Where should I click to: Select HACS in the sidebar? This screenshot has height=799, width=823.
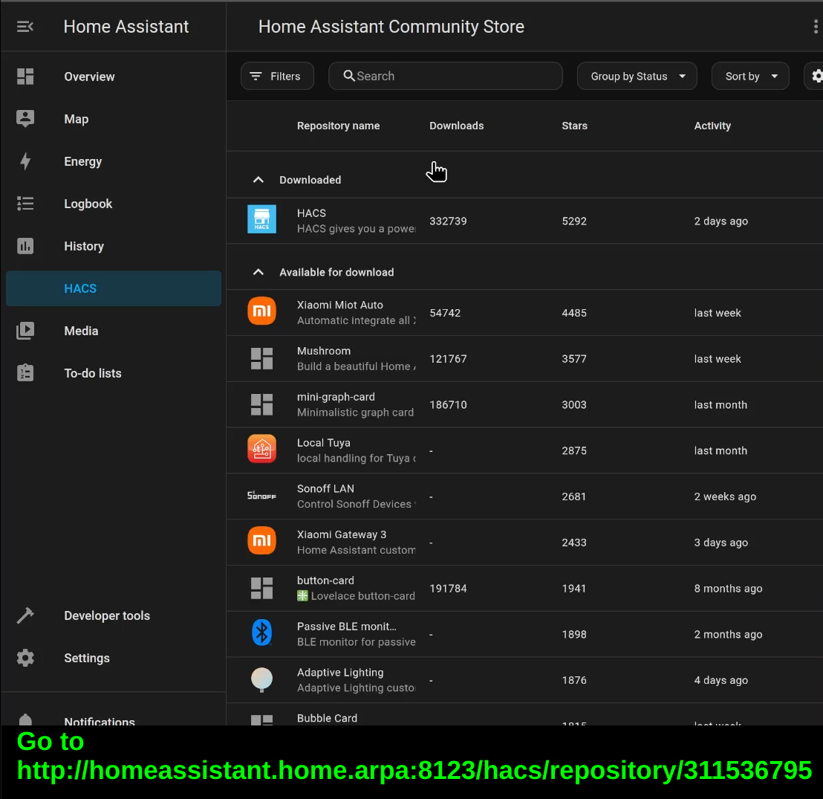114,288
